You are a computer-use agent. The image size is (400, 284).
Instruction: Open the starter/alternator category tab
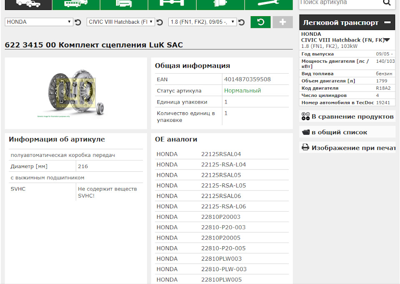[x=220, y=4]
